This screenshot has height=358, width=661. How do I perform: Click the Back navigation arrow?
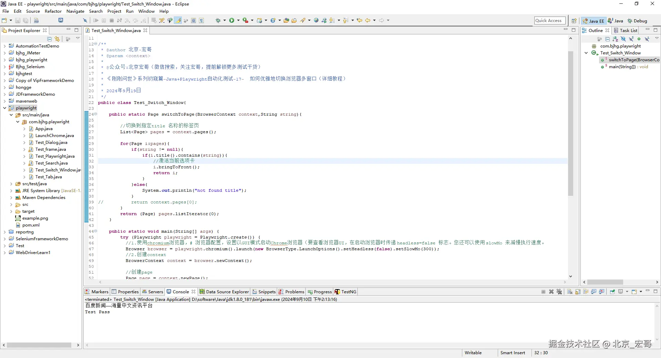pyautogui.click(x=368, y=21)
